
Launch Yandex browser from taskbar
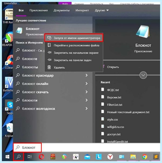click(x=110, y=157)
